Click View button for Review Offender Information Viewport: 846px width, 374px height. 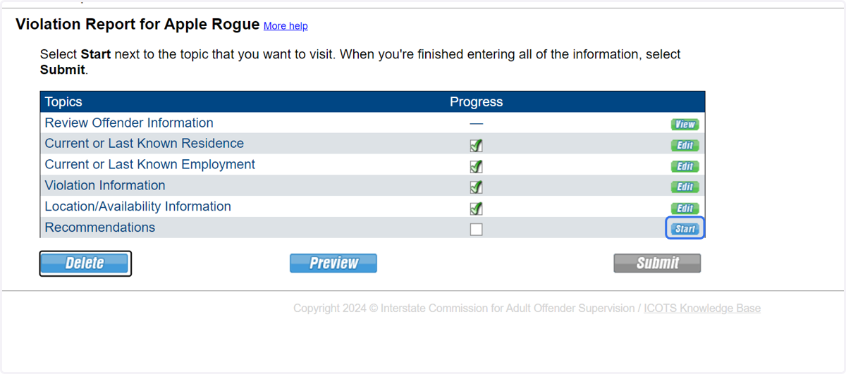point(685,125)
